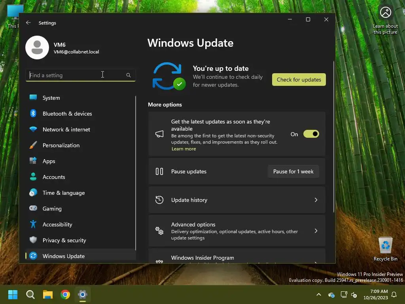
Task: Click the clock and date in taskbar
Action: (376, 294)
